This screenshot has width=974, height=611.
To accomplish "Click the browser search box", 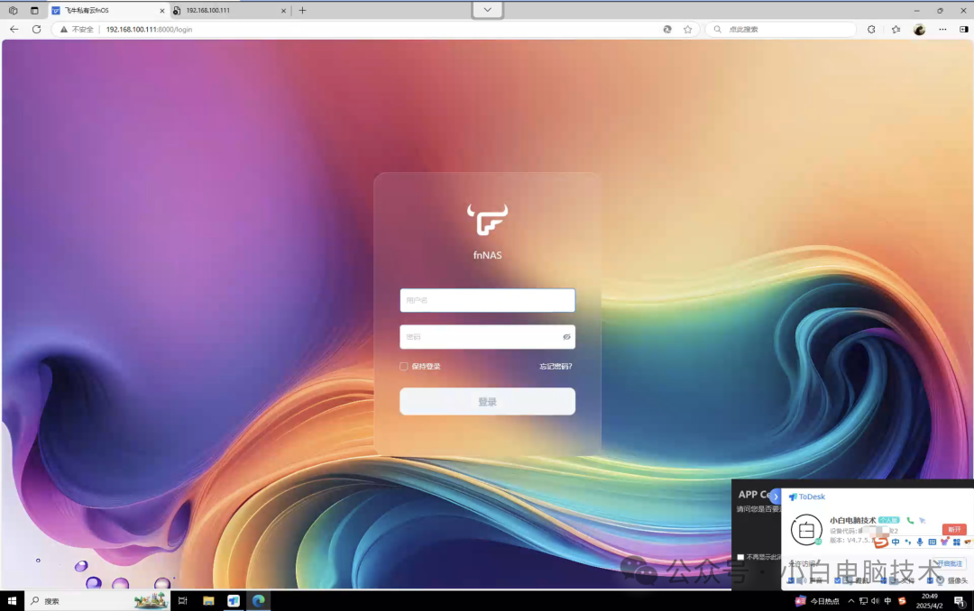I will (781, 29).
